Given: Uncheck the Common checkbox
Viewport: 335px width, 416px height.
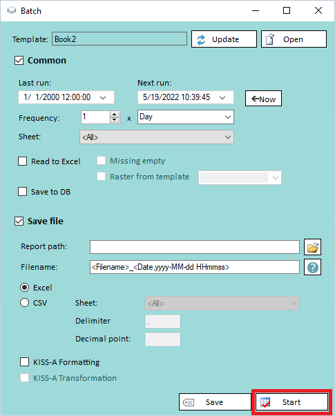Looking at the screenshot, I should click(19, 61).
